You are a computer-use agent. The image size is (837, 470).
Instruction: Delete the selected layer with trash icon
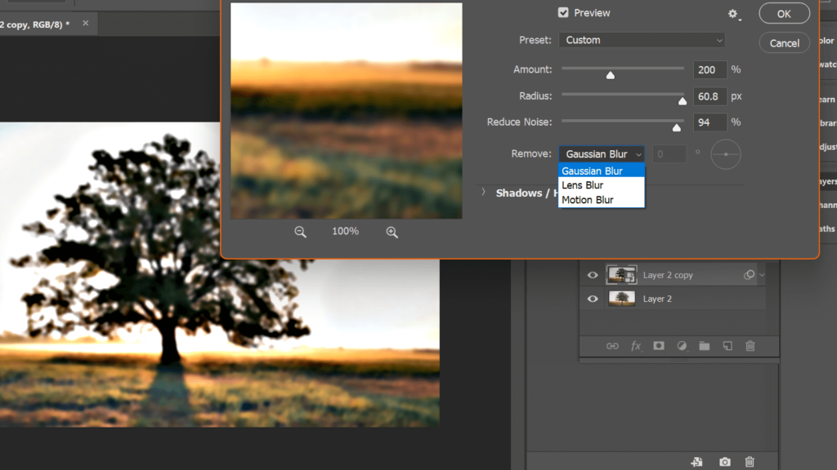coord(750,346)
